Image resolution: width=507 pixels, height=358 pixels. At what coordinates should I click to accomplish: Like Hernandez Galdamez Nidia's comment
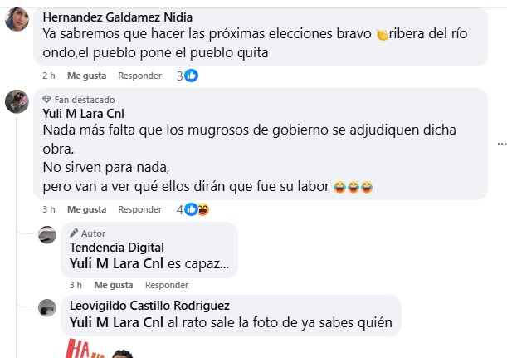coord(86,76)
